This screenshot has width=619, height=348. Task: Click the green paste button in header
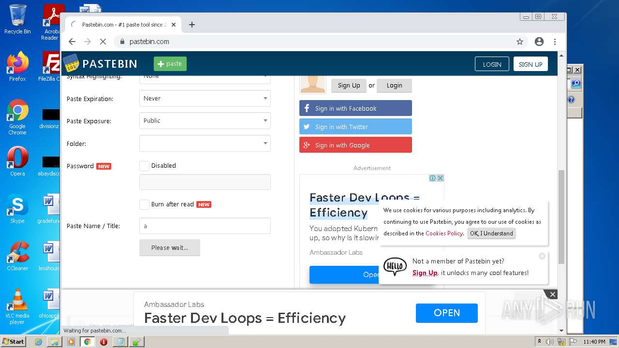(170, 64)
